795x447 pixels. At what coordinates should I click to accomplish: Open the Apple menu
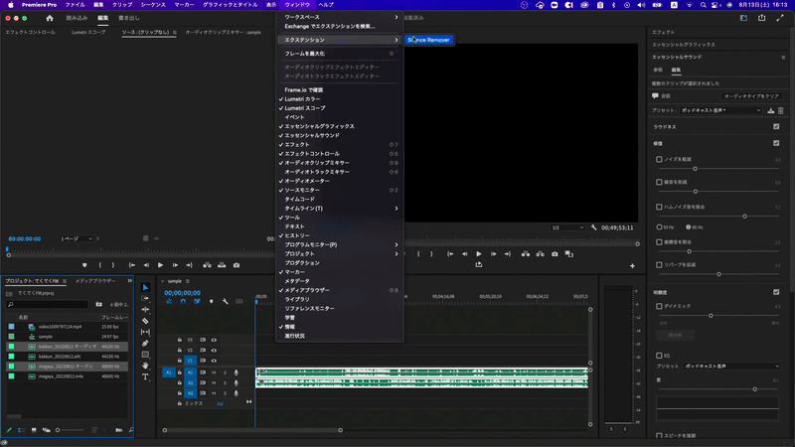pos(11,5)
